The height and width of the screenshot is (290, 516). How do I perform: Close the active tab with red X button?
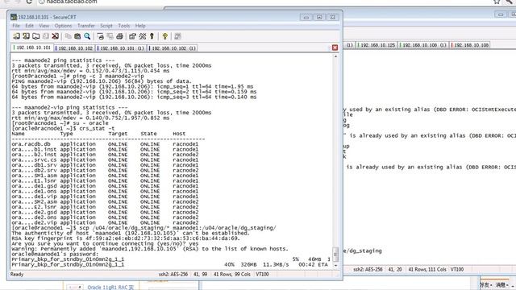[335, 48]
